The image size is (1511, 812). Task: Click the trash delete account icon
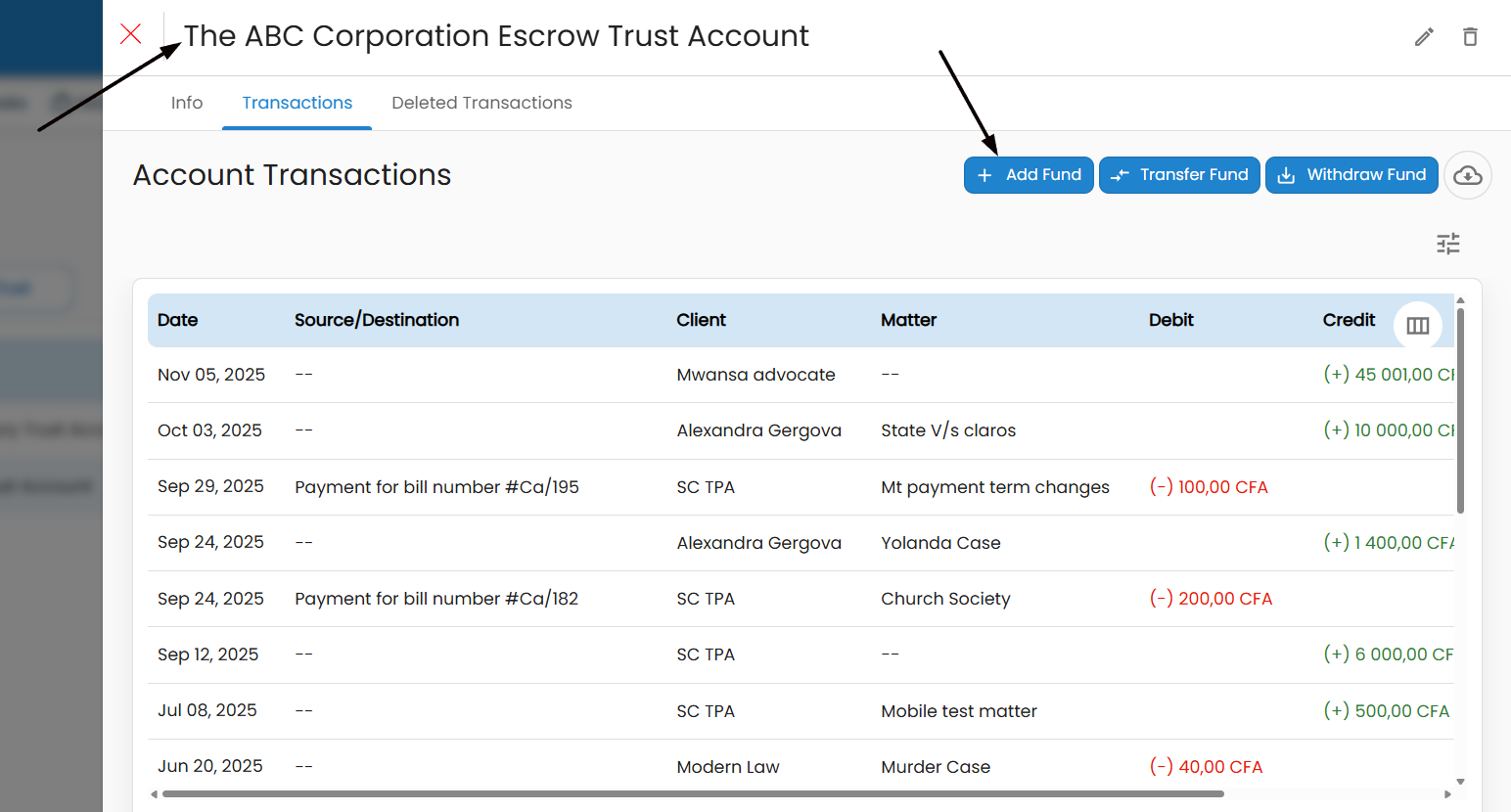1470,37
